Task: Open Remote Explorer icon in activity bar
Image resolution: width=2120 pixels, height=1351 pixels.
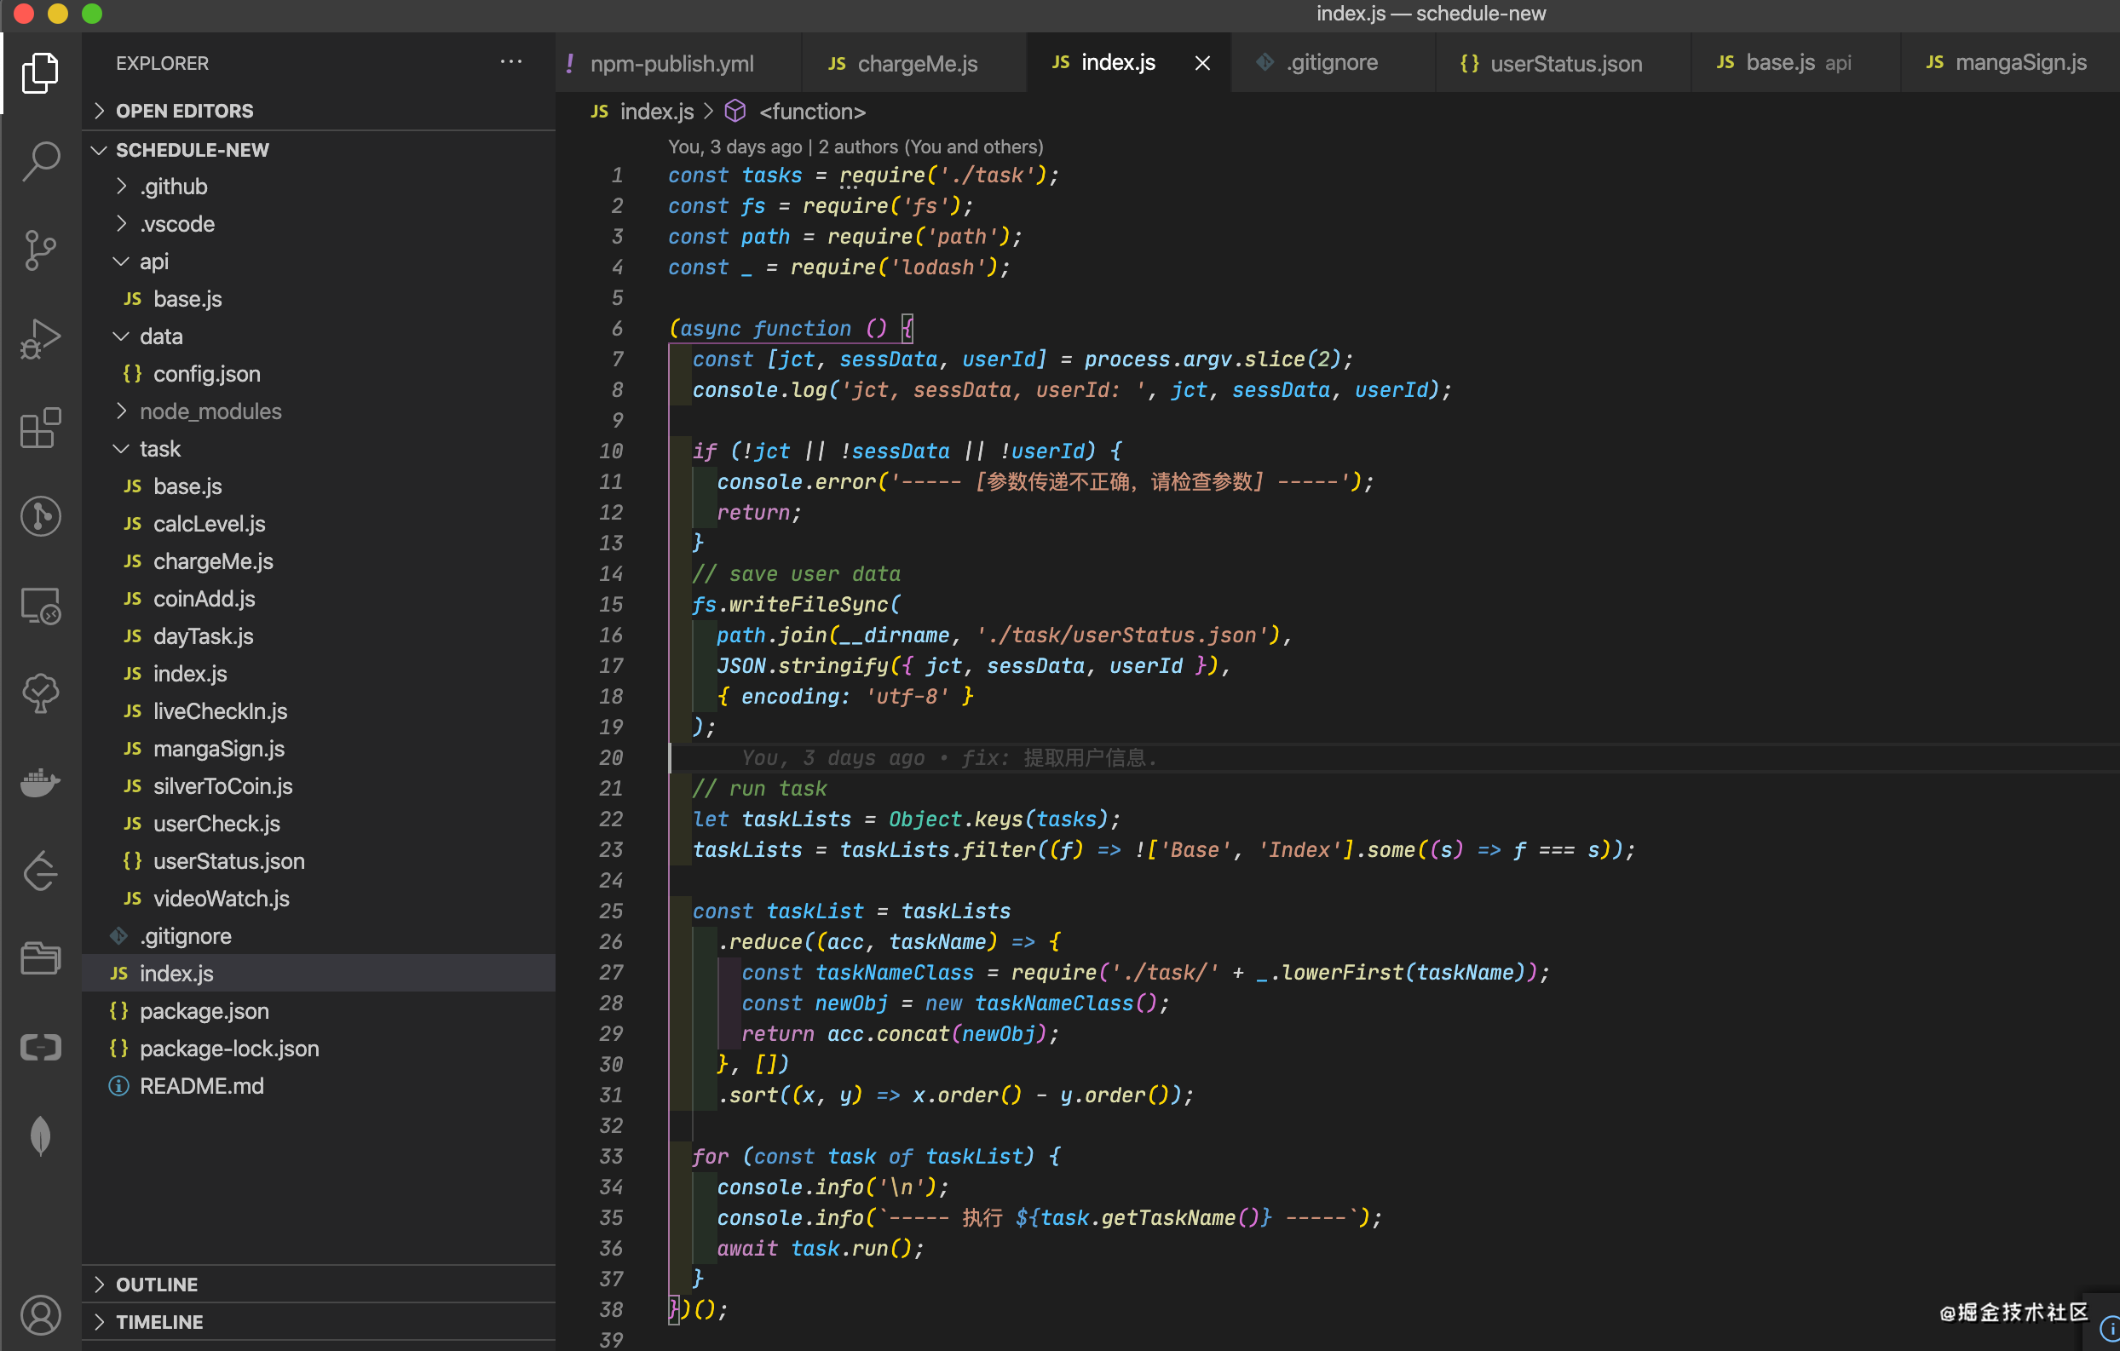Action: click(41, 606)
